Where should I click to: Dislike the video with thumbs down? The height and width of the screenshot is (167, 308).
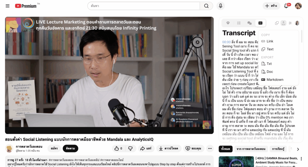pos(131,149)
